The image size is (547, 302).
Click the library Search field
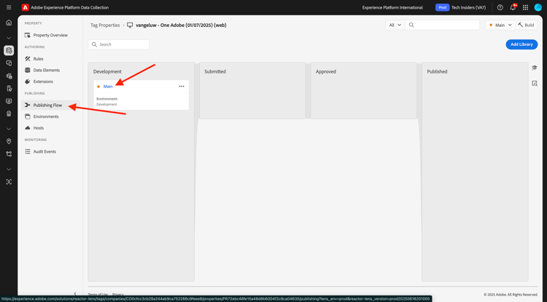119,44
